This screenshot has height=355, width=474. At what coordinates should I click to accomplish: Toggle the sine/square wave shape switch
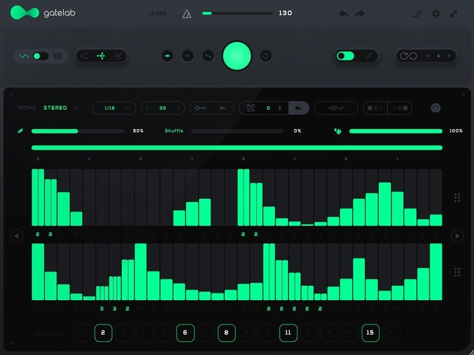(x=40, y=56)
